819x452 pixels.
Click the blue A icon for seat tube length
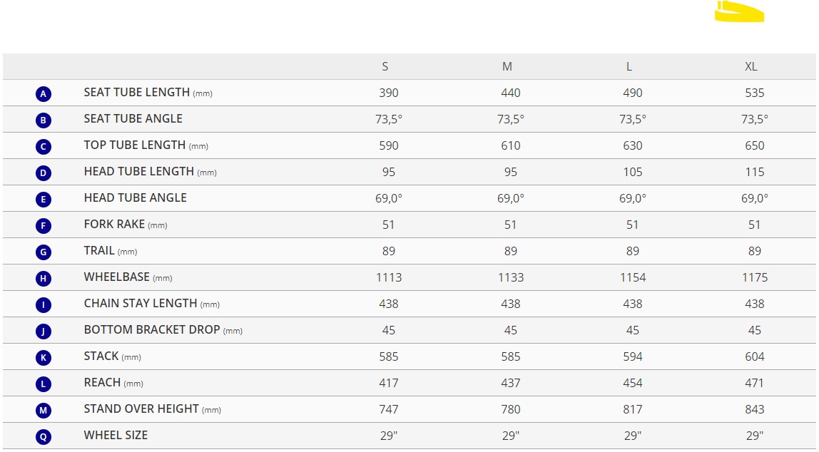click(x=44, y=94)
